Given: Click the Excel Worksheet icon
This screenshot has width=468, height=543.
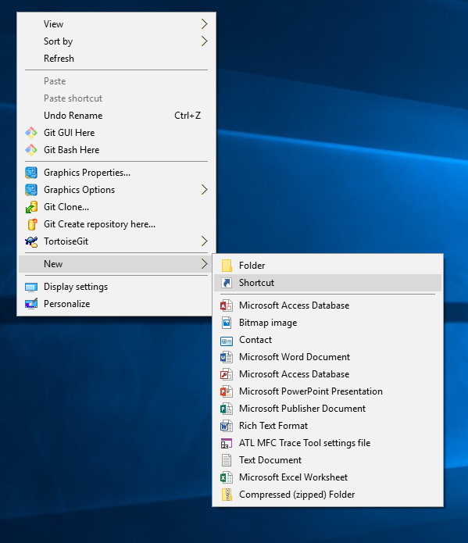Looking at the screenshot, I should (227, 477).
